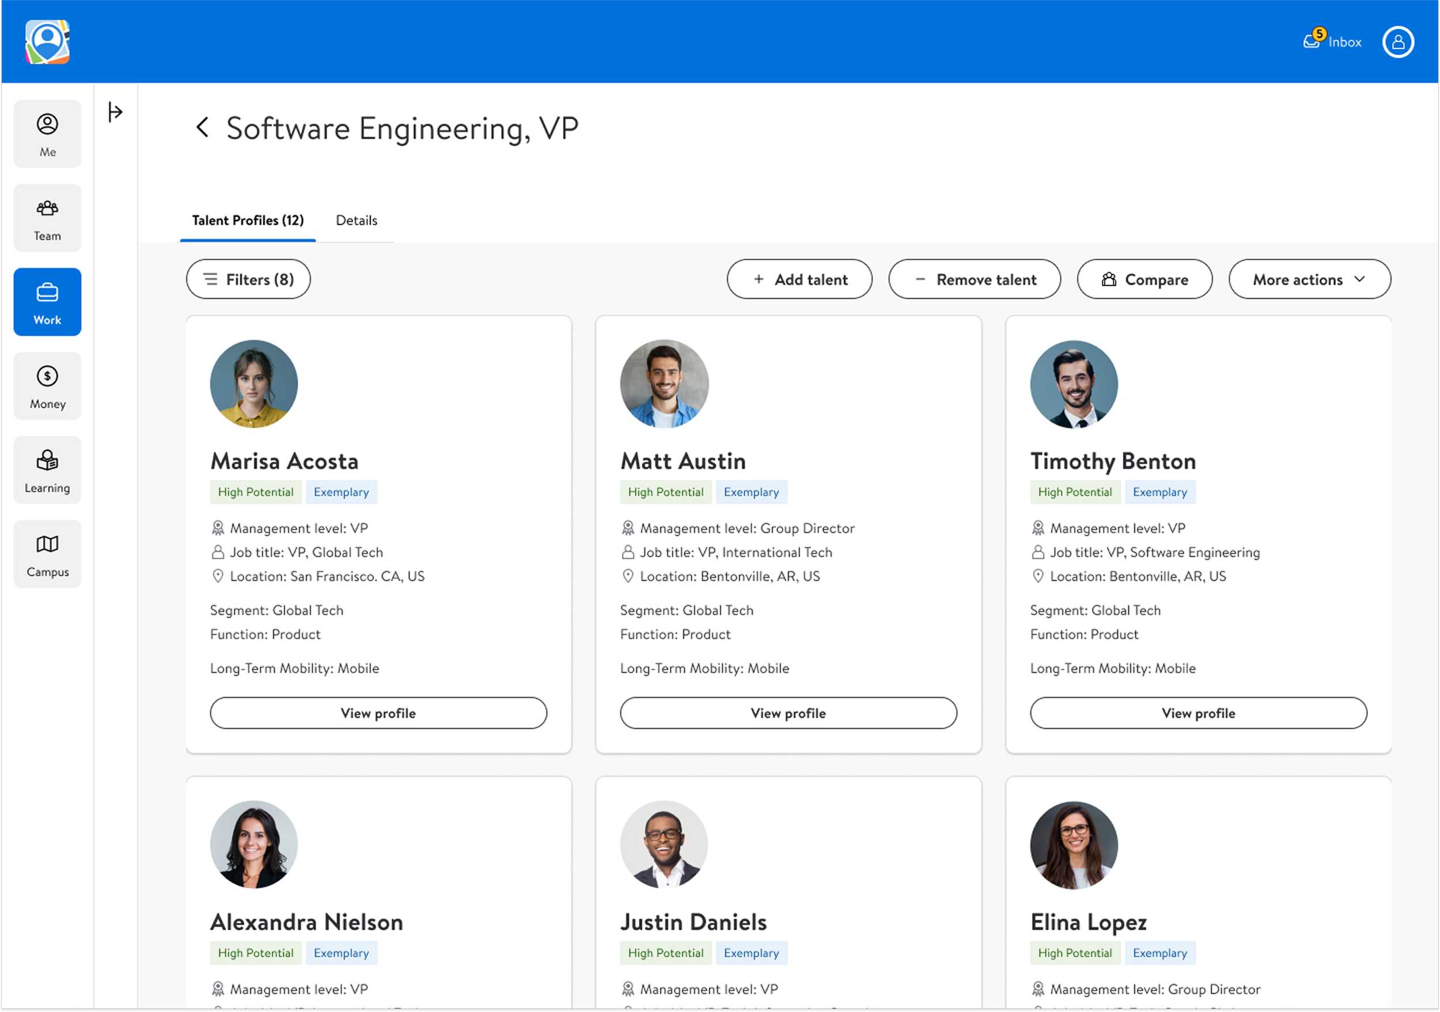Open the Campus map icon
1440x1012 pixels.
[x=47, y=554]
